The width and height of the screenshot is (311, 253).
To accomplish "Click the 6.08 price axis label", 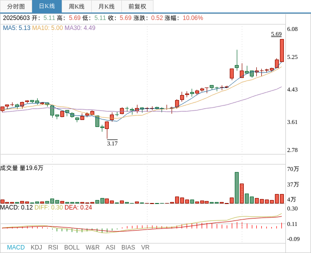I will click(292, 29).
